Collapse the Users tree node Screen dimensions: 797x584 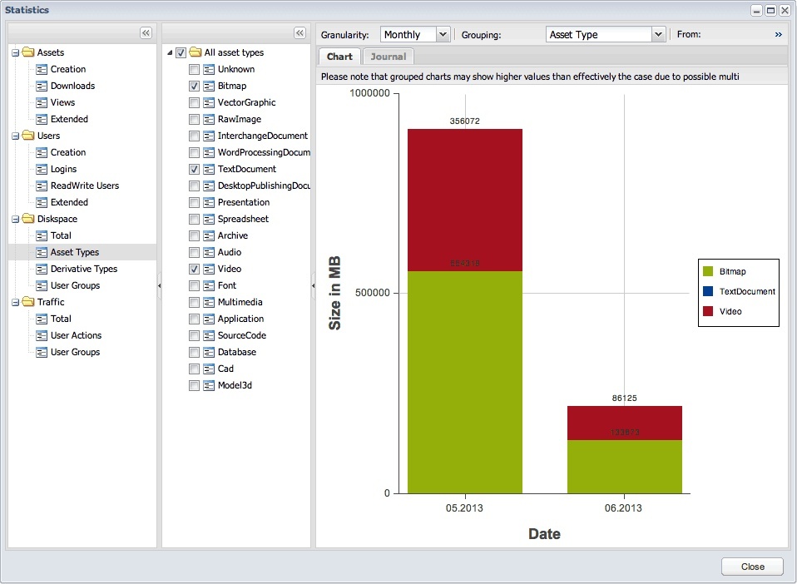[x=15, y=136]
